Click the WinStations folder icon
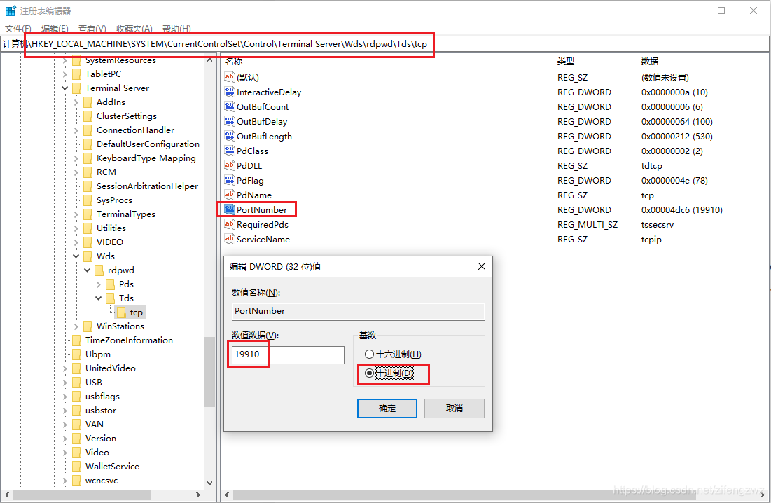Screen dimensions: 771x503 88,326
